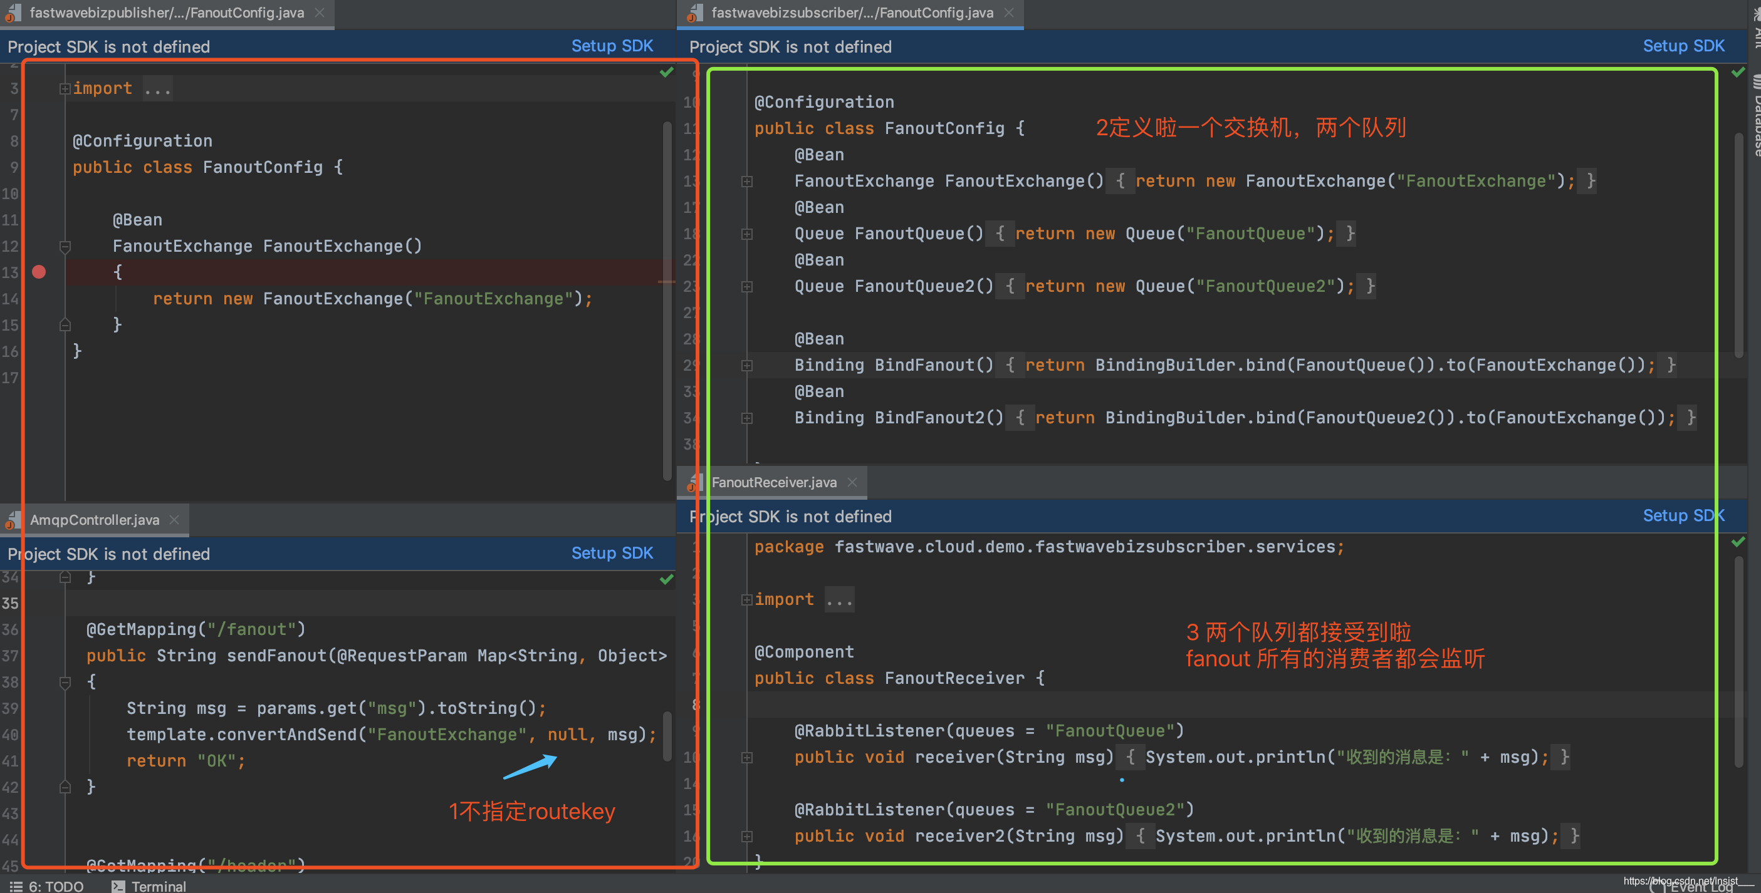Expand folded BindFanout2() method body
The height and width of the screenshot is (893, 1761).
[747, 418]
